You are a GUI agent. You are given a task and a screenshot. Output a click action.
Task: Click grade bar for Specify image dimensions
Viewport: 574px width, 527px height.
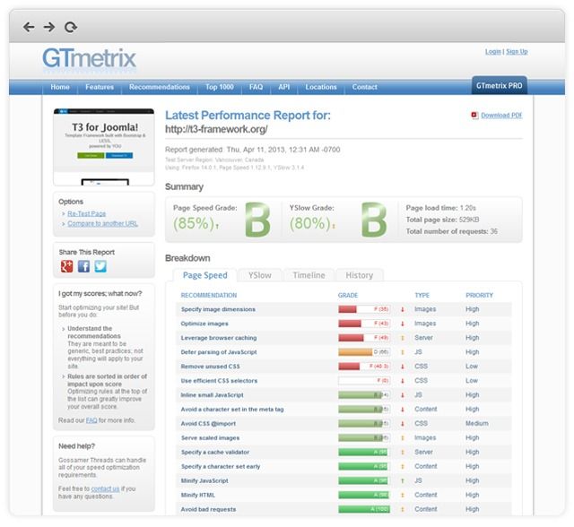tap(364, 309)
